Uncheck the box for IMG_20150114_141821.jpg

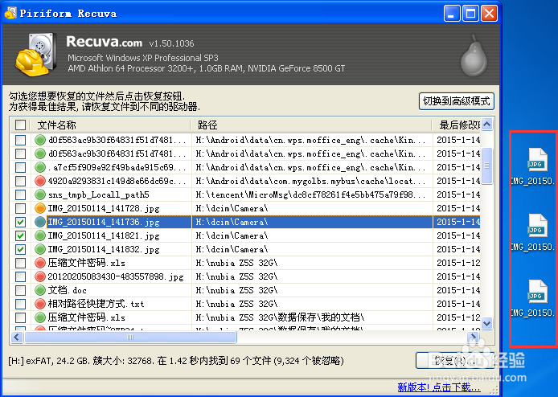[x=20, y=235]
